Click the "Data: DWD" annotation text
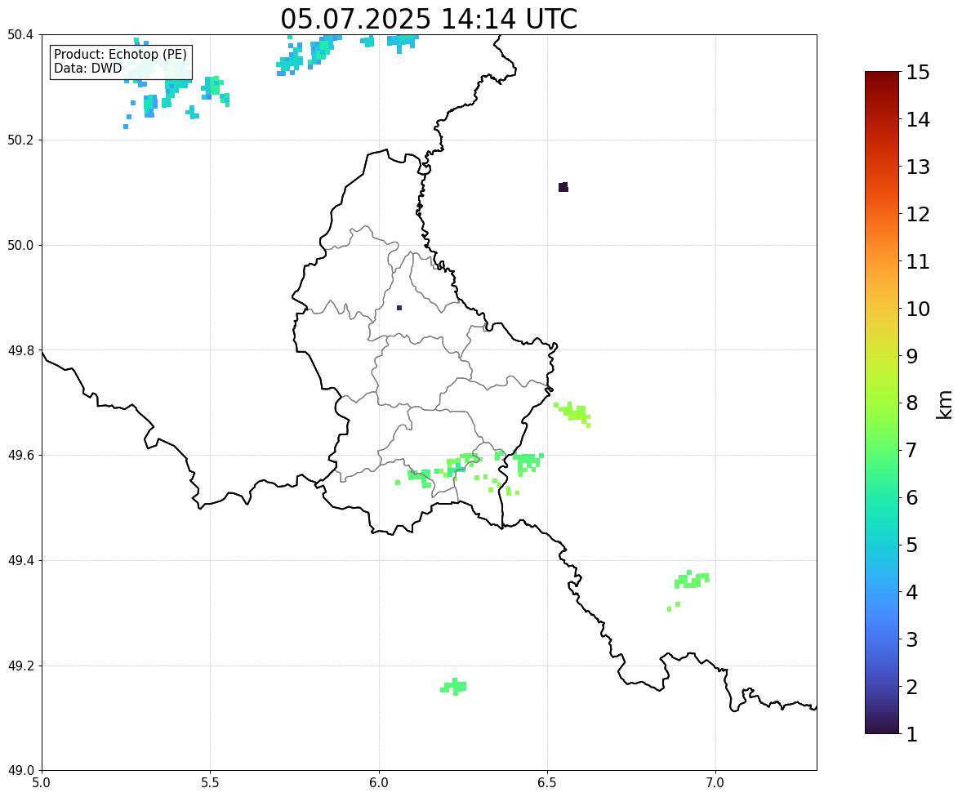 click(87, 69)
